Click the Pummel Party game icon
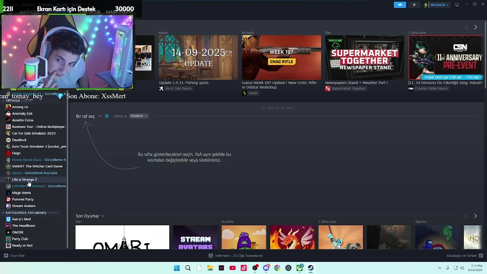The height and width of the screenshot is (274, 487). click(x=8, y=199)
